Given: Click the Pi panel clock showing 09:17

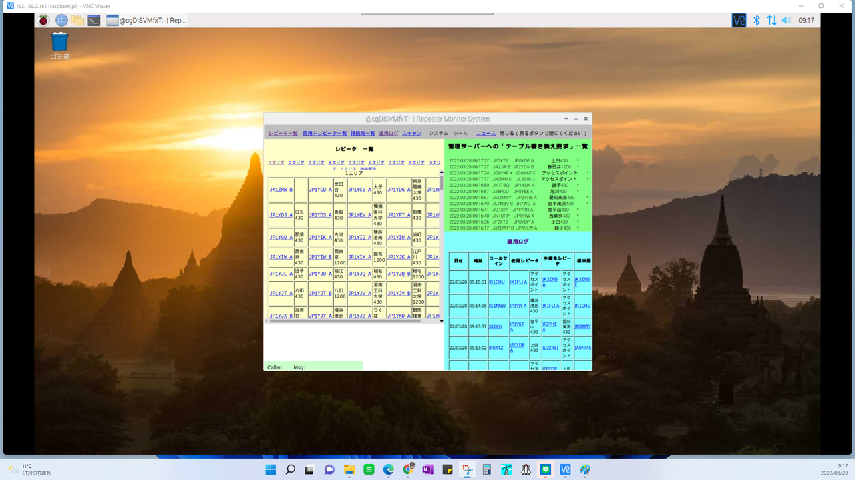Looking at the screenshot, I should [806, 20].
